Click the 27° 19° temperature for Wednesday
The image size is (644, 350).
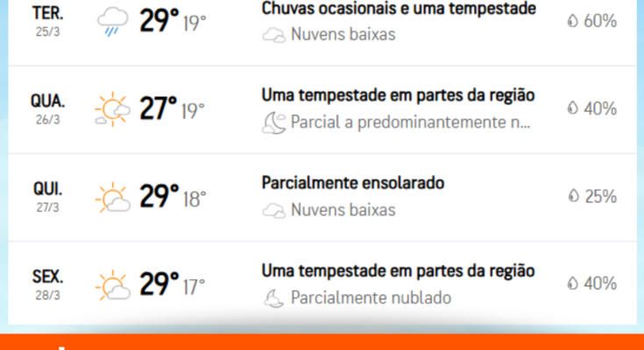172,108
